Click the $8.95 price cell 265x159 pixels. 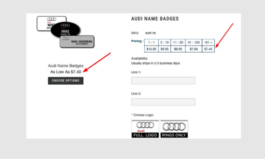click(178, 49)
